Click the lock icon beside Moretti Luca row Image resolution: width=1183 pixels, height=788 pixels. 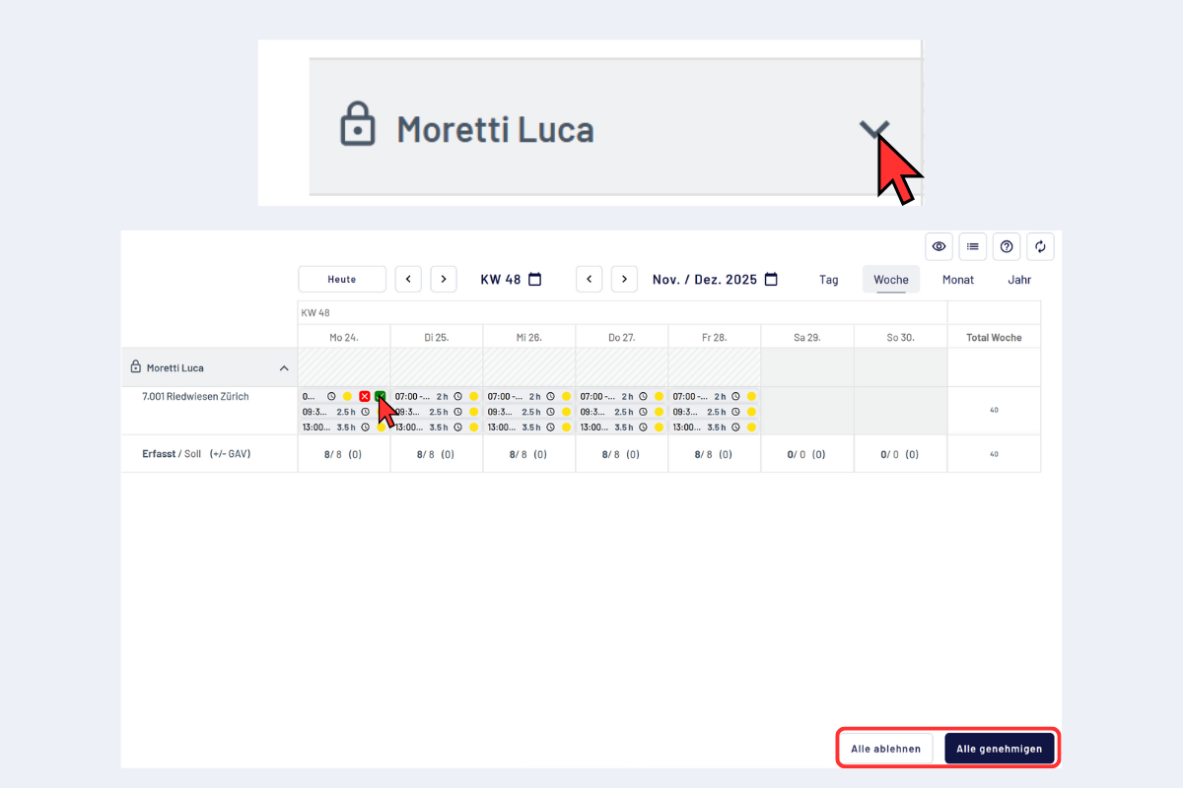[136, 367]
